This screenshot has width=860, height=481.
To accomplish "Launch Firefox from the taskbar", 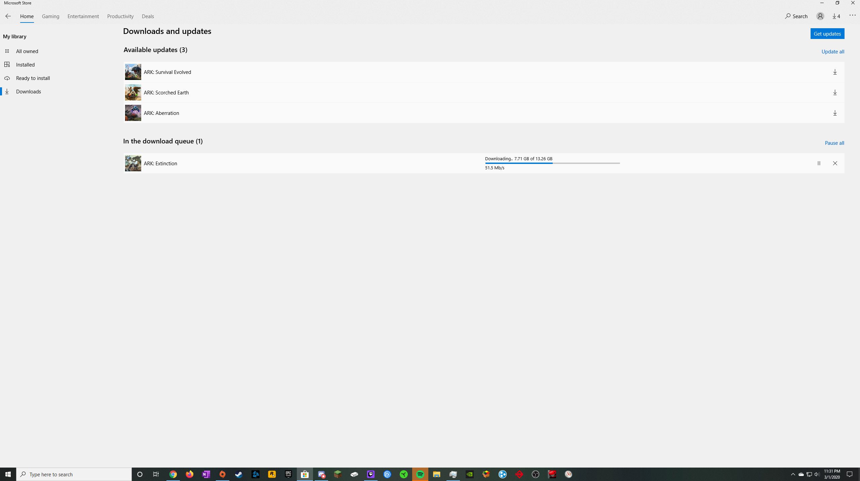I will [190, 474].
